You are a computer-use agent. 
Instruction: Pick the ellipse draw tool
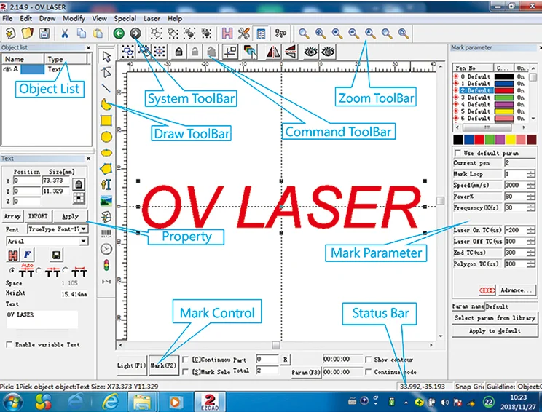point(106,152)
